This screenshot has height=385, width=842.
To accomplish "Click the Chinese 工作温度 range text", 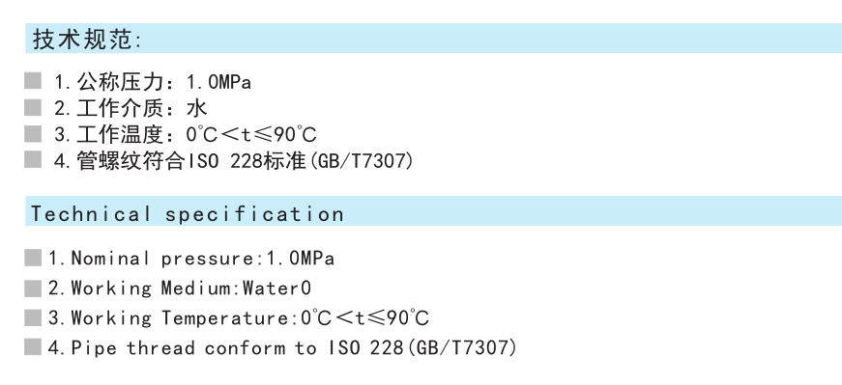I will pos(186,134).
